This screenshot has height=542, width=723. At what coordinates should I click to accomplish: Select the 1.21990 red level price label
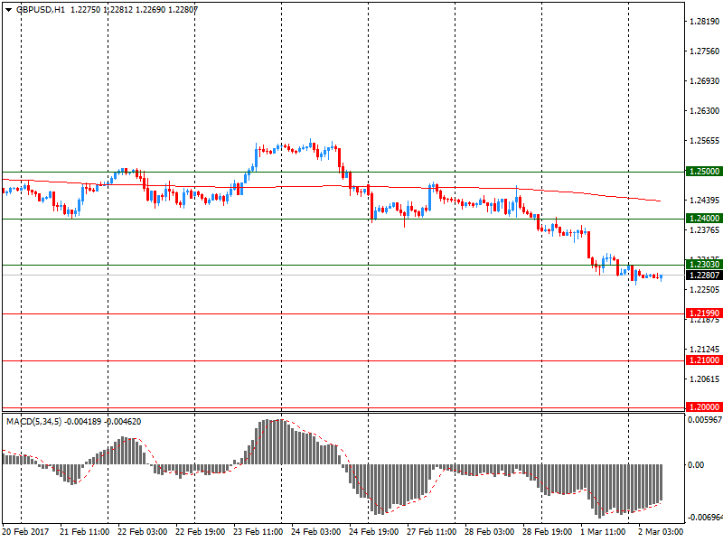(704, 313)
